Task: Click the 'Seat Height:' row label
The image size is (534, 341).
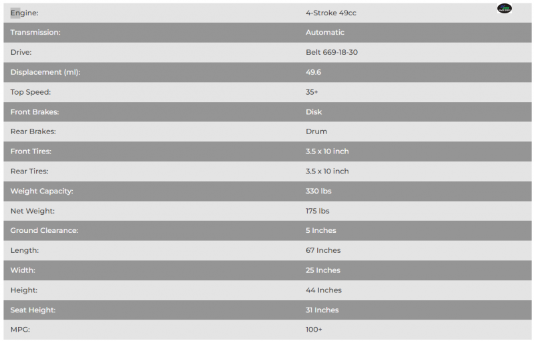Action: pos(33,310)
